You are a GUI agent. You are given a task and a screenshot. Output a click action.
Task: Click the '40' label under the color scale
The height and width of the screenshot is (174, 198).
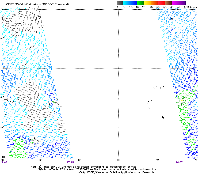[172, 7]
